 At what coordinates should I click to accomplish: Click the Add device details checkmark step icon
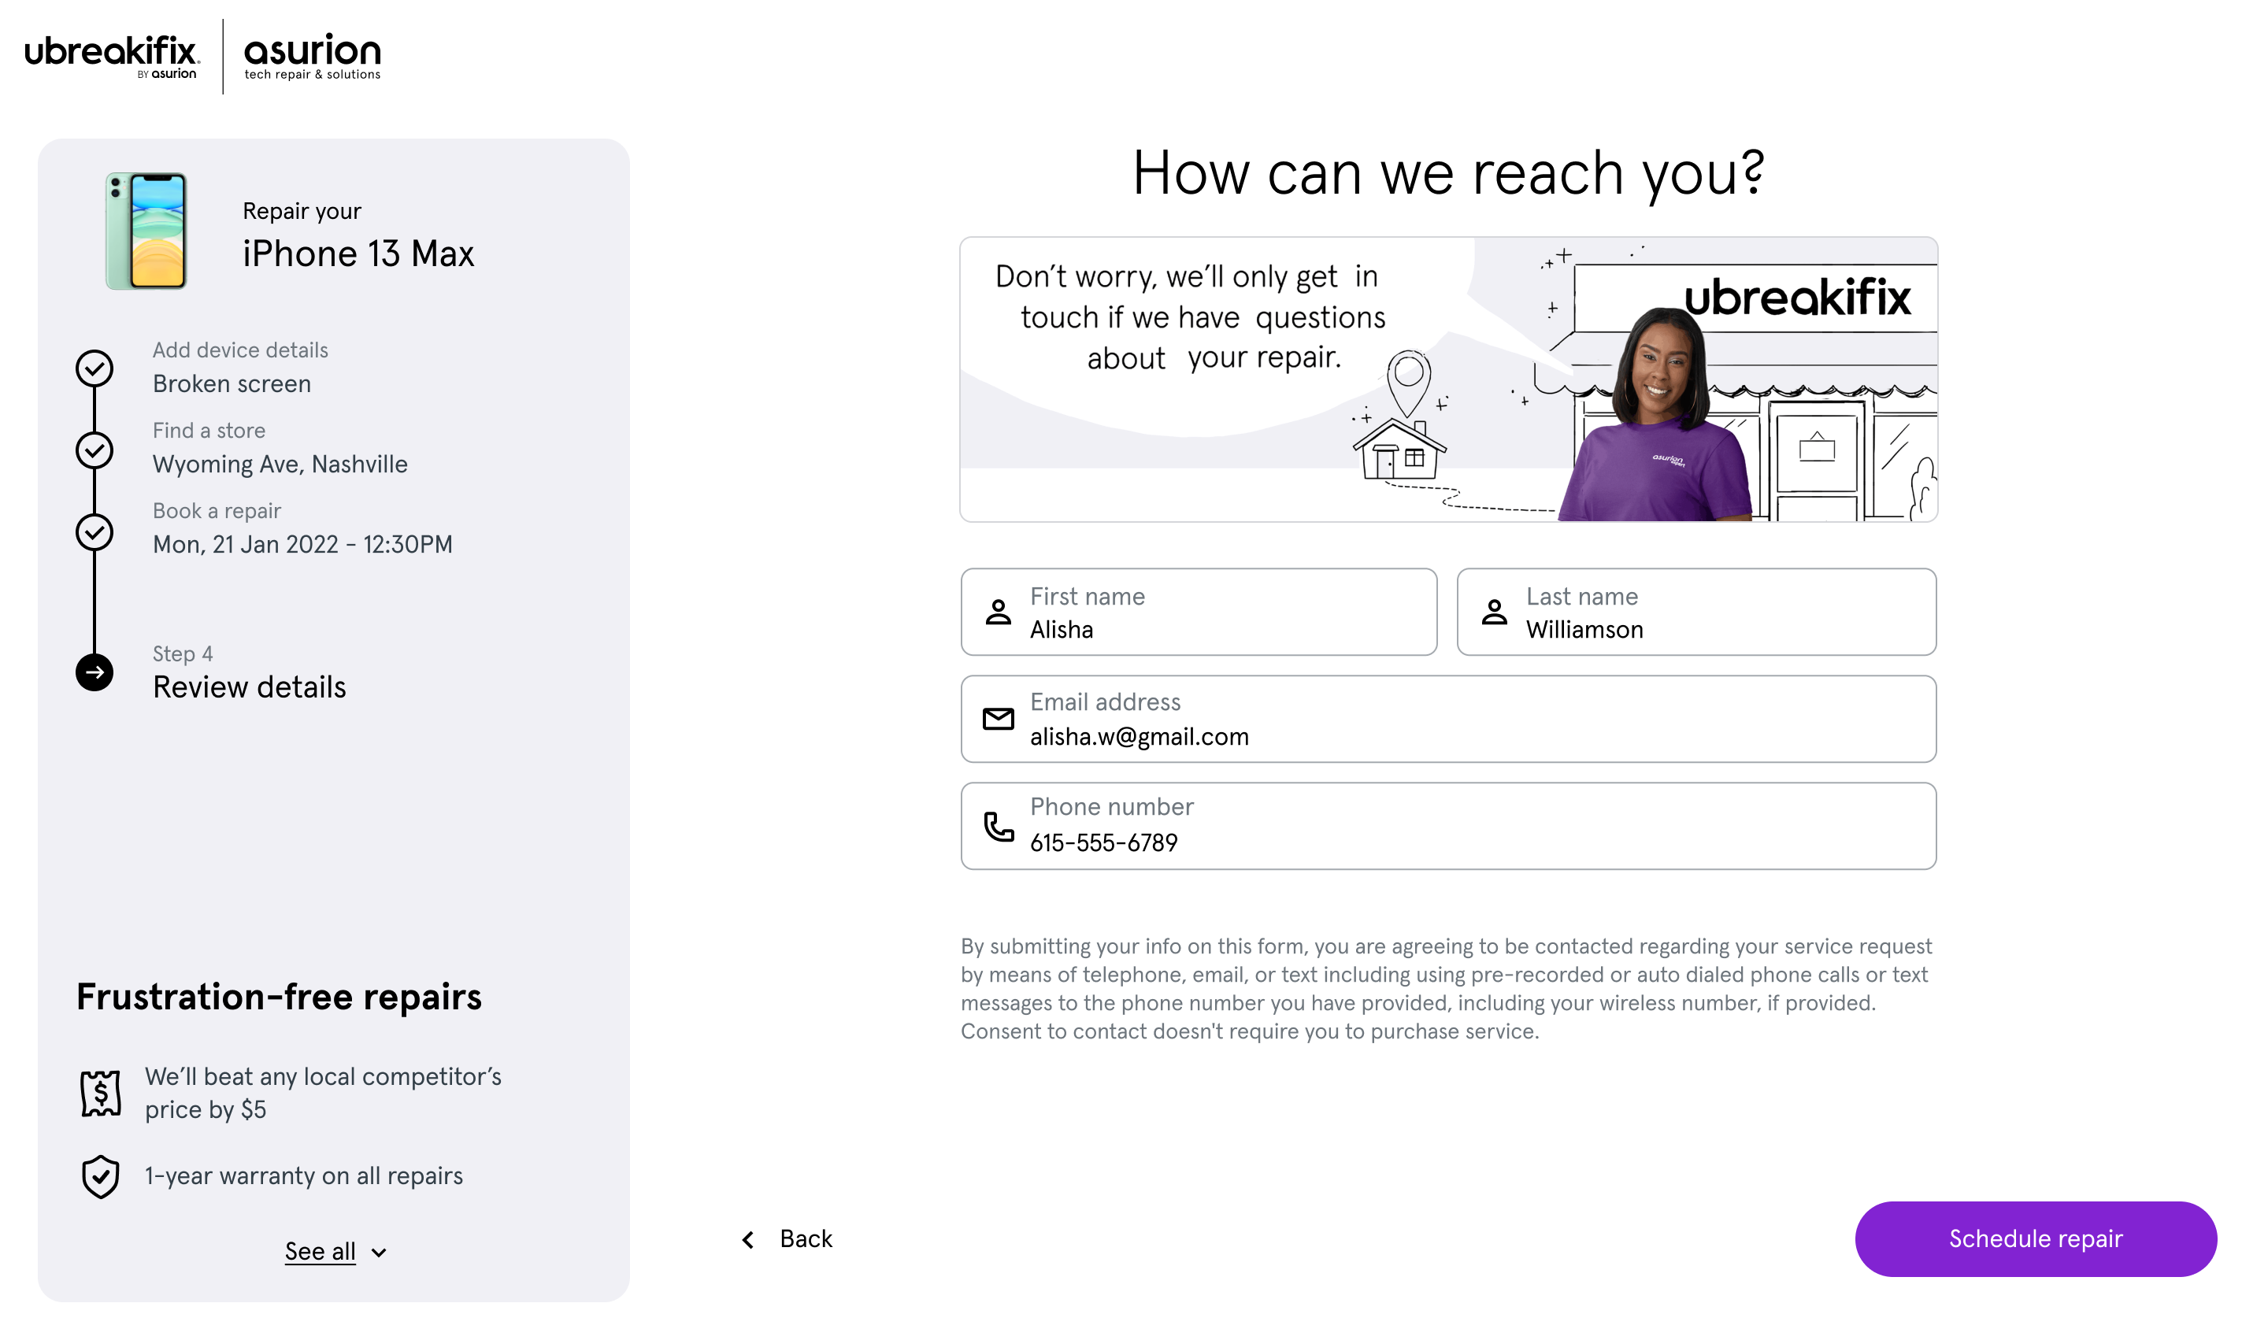point(94,368)
